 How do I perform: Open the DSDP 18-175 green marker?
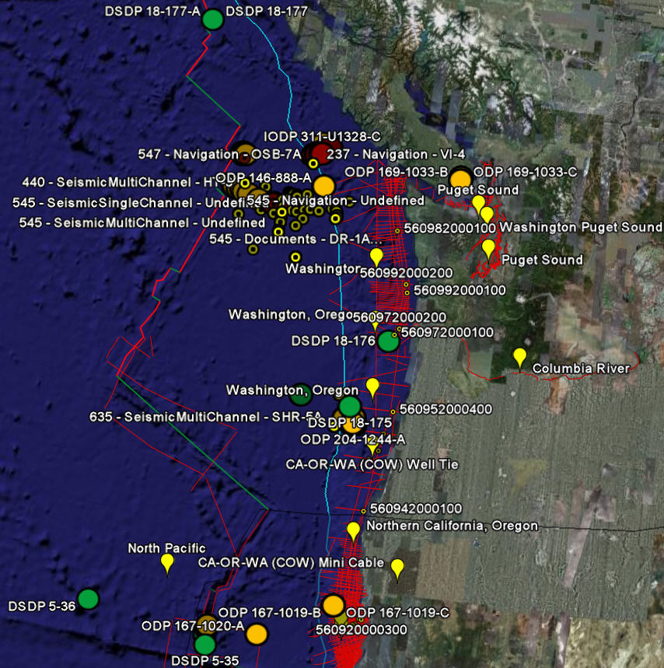coord(350,406)
